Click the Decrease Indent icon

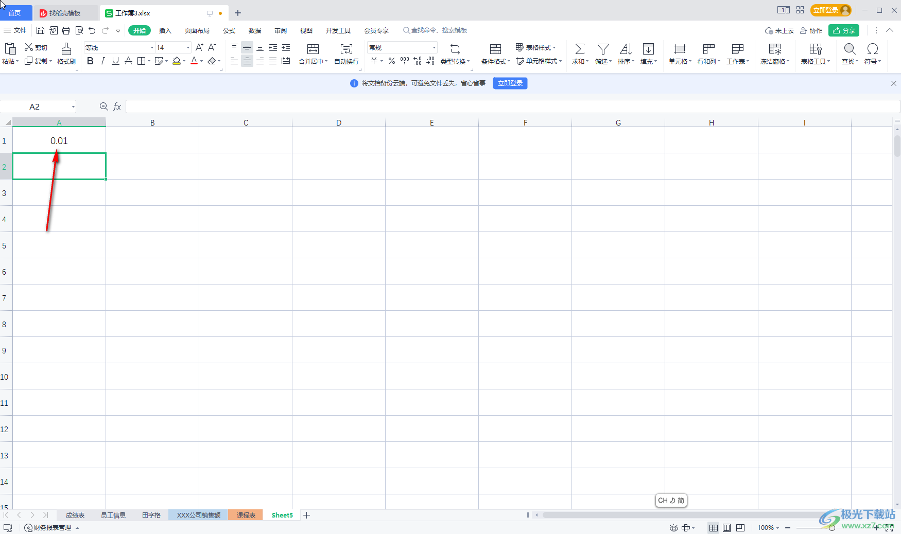(x=273, y=47)
